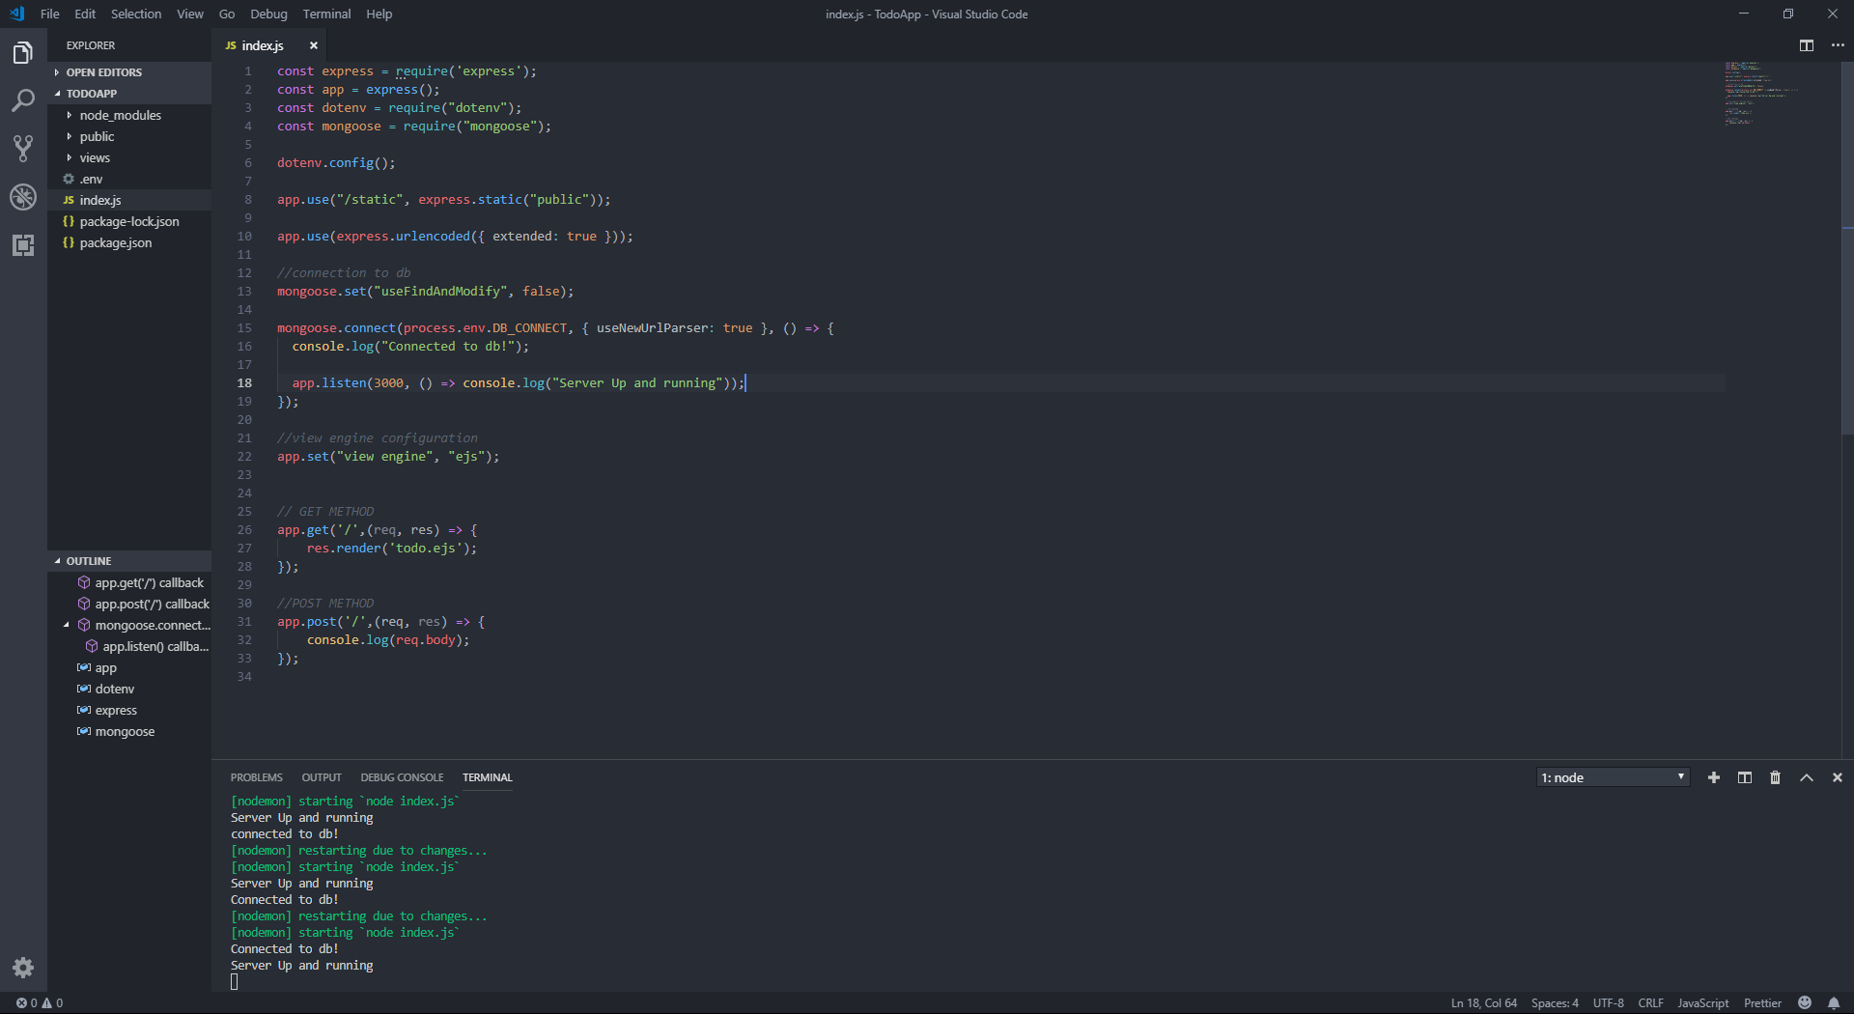This screenshot has width=1854, height=1014.
Task: Open the Selection menu
Action: pyautogui.click(x=136, y=14)
